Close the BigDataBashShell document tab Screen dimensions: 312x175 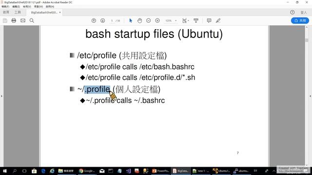[60, 12]
